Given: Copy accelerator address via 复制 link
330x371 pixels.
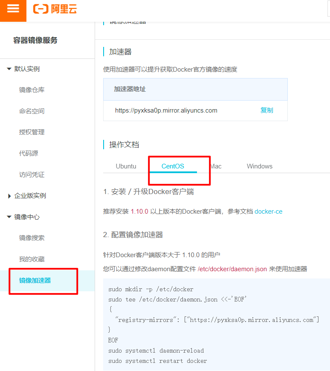Looking at the screenshot, I should point(266,110).
